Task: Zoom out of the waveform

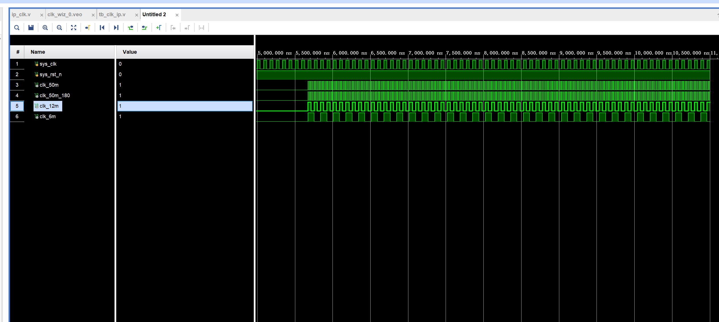Action: tap(59, 28)
